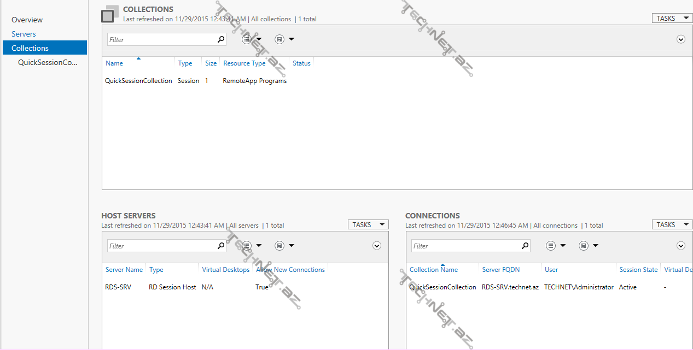The image size is (693, 350).
Task: Click the save query icon in Host Servers
Action: coord(279,246)
